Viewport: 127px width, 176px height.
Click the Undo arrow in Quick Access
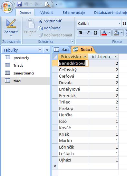[x=26, y=4]
